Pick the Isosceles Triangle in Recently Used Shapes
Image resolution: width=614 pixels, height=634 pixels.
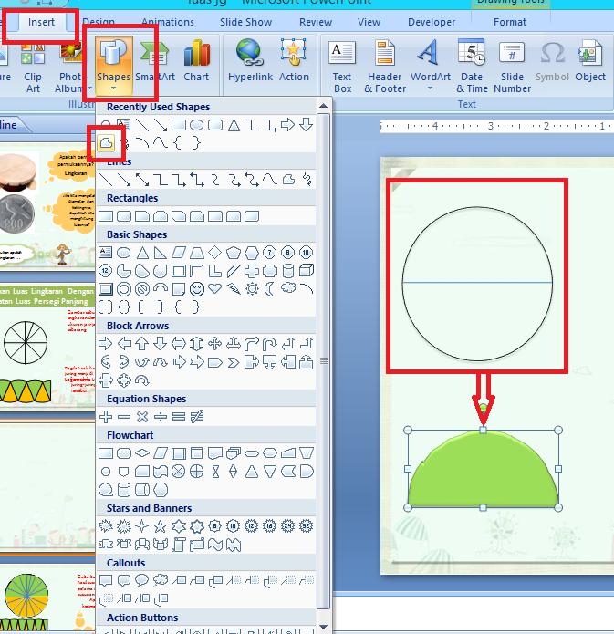point(234,125)
